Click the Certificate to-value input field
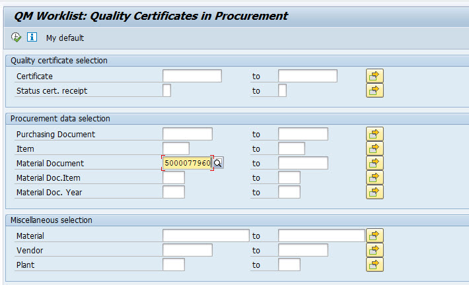This screenshot has height=285, width=469. (307, 76)
